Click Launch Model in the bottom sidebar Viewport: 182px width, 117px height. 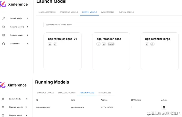pyautogui.click(x=15, y=99)
